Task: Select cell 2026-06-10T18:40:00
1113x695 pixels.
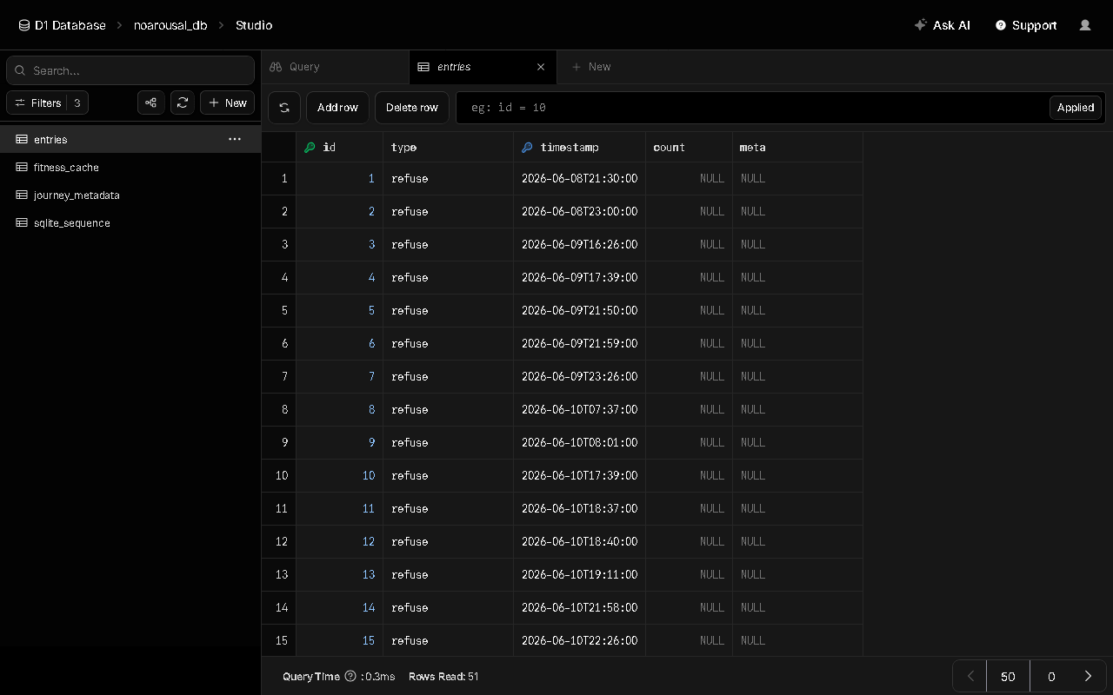Action: coord(579,541)
